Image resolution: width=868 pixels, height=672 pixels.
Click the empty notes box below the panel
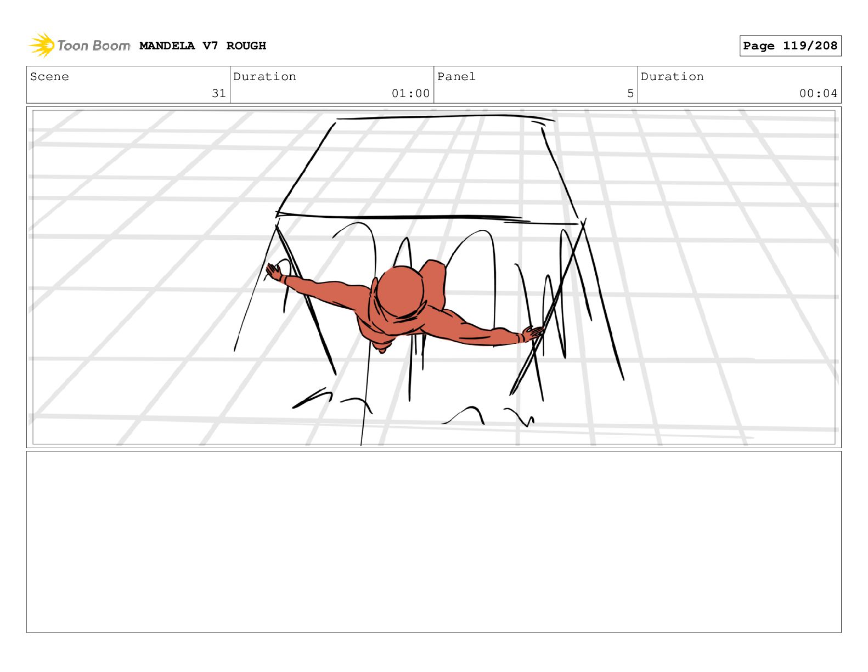point(433,542)
